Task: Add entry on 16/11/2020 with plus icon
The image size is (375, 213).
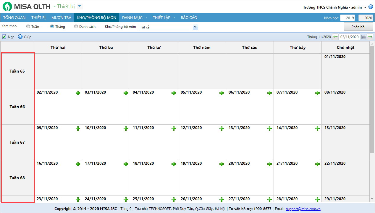Action: coord(78,164)
